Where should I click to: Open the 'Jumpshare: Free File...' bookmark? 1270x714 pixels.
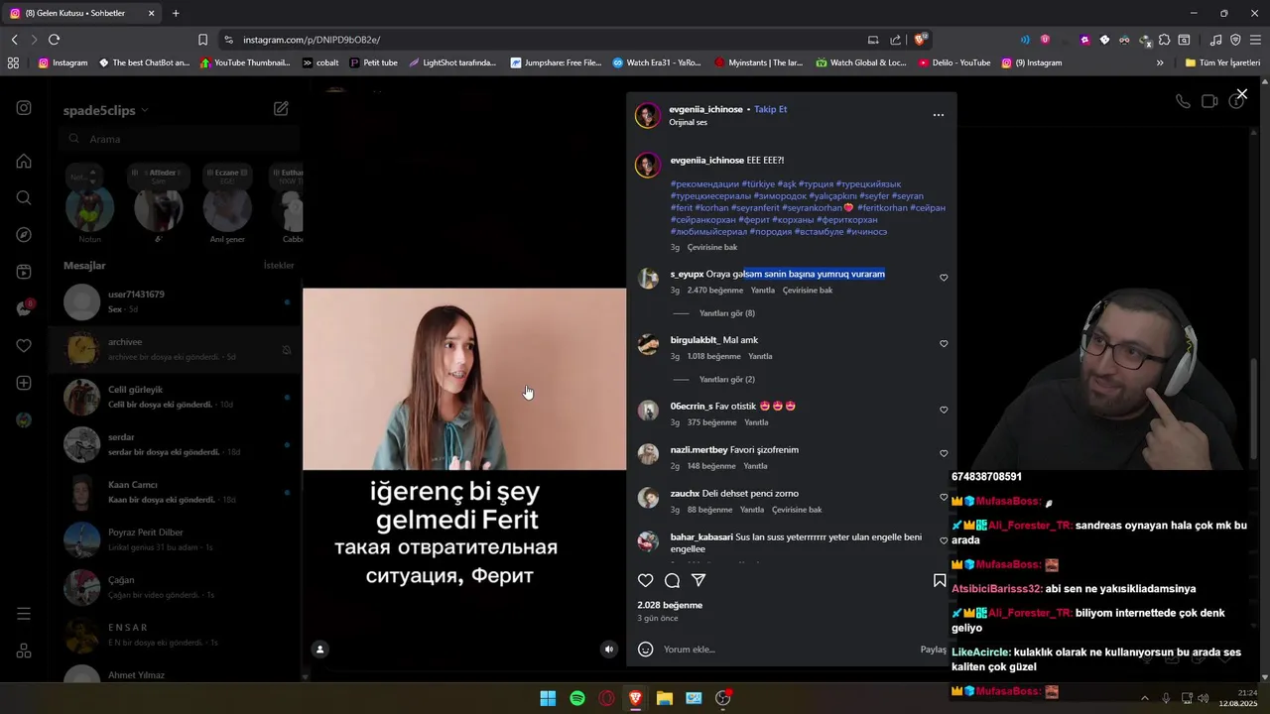click(x=556, y=62)
